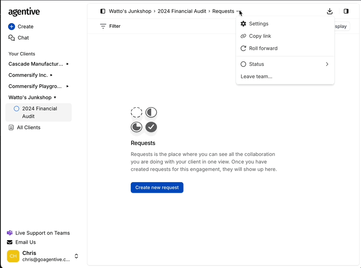Click the download icon in the top toolbar
This screenshot has height=268, width=361.
coord(330,11)
